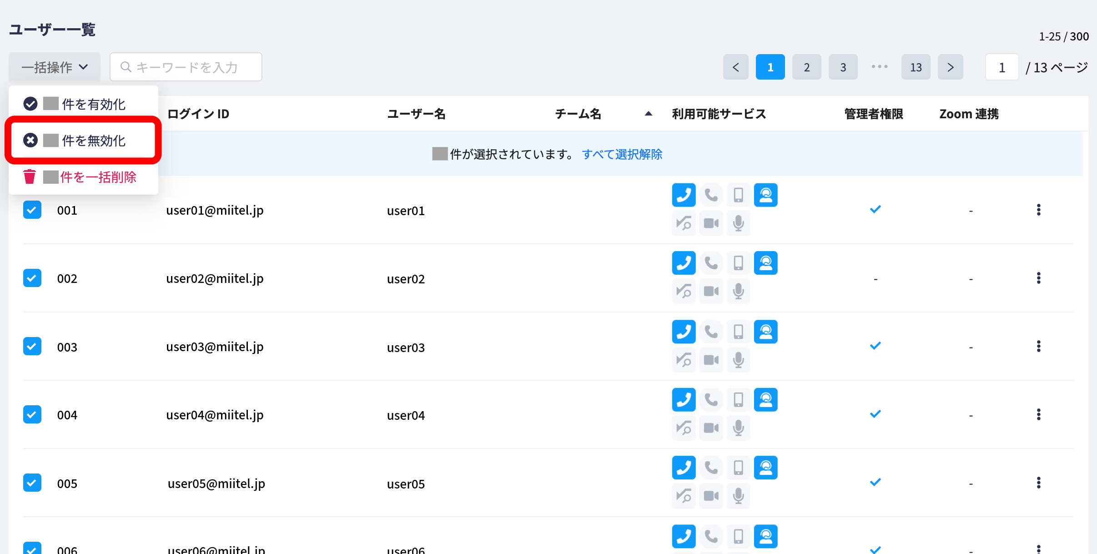Choose 件を無効化 in the bulk menu
This screenshot has height=554, width=1097.
(x=83, y=141)
